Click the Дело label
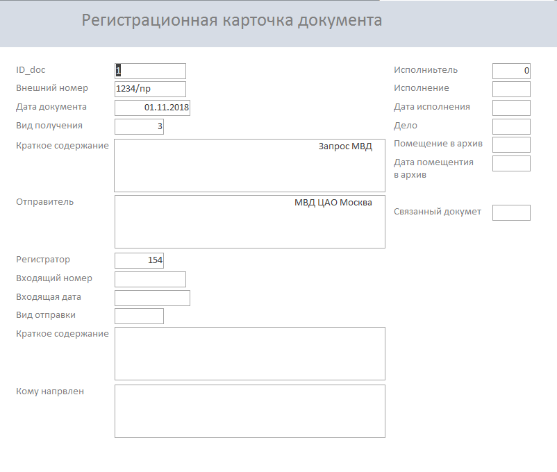 pos(406,126)
